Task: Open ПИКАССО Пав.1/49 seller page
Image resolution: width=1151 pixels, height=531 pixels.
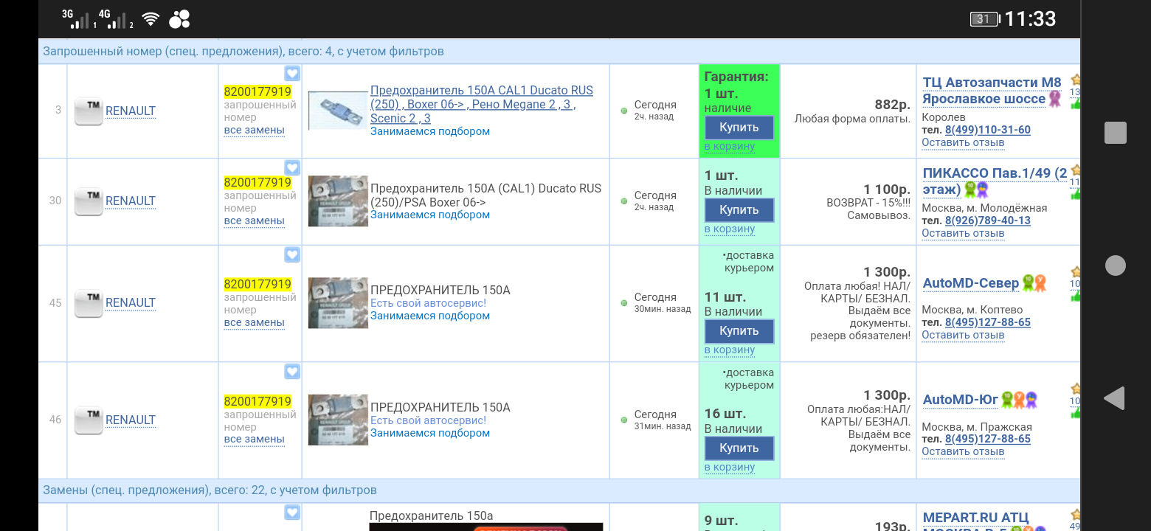Action: click(995, 181)
